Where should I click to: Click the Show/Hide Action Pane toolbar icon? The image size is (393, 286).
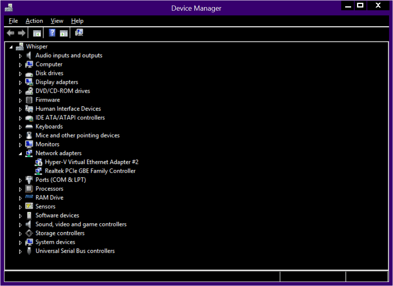click(x=64, y=33)
